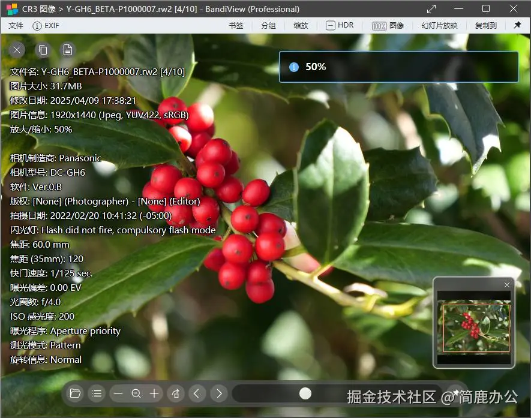Viewport: 531px width, 418px height.
Task: Open the 文件 menu
Action: click(16, 25)
